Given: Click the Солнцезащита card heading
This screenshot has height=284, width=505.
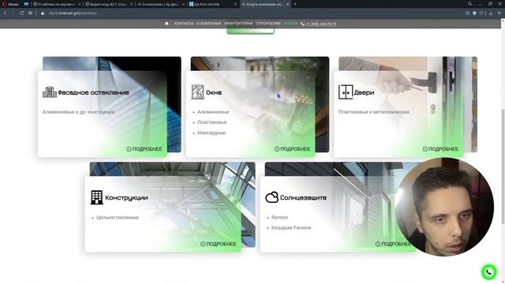Looking at the screenshot, I should 303,198.
